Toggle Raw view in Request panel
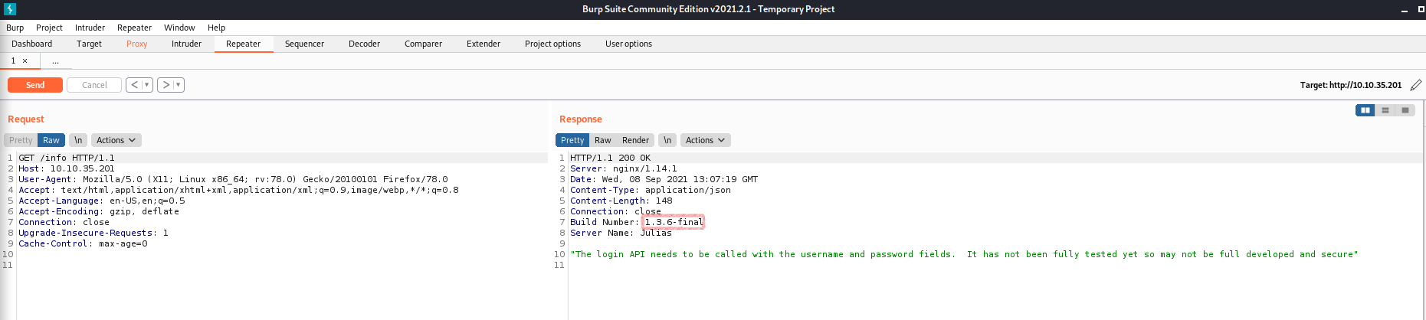Viewport: 1426px width, 320px height. click(51, 140)
